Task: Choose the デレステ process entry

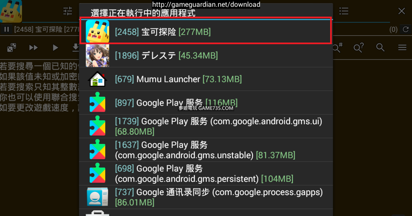Action: point(206,55)
